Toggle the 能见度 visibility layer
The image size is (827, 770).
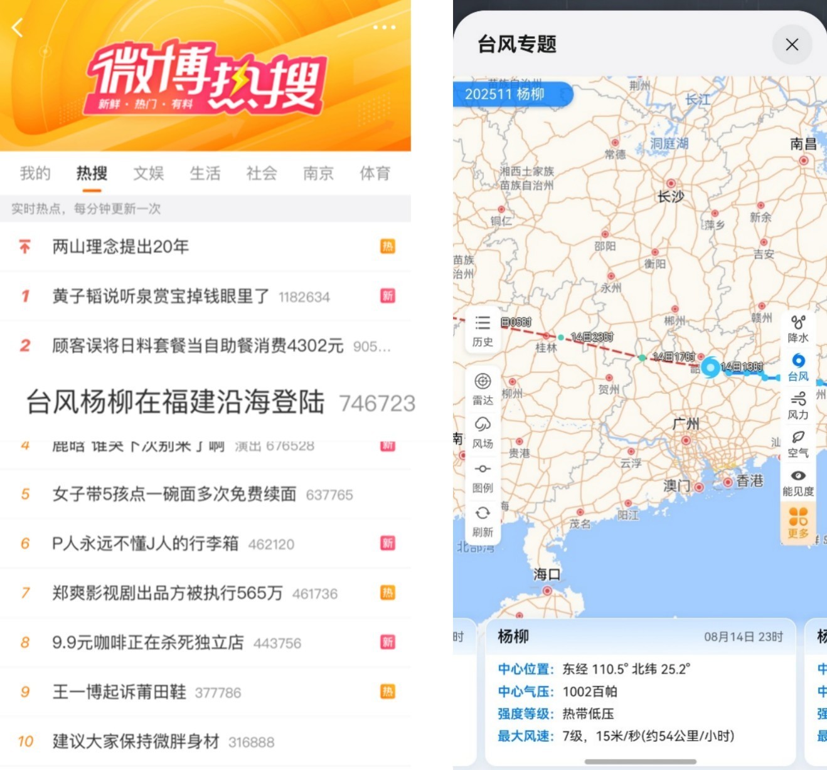pyautogui.click(x=798, y=482)
